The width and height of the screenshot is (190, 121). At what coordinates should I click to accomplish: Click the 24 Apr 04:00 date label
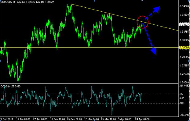pyautogui.click(x=142, y=119)
